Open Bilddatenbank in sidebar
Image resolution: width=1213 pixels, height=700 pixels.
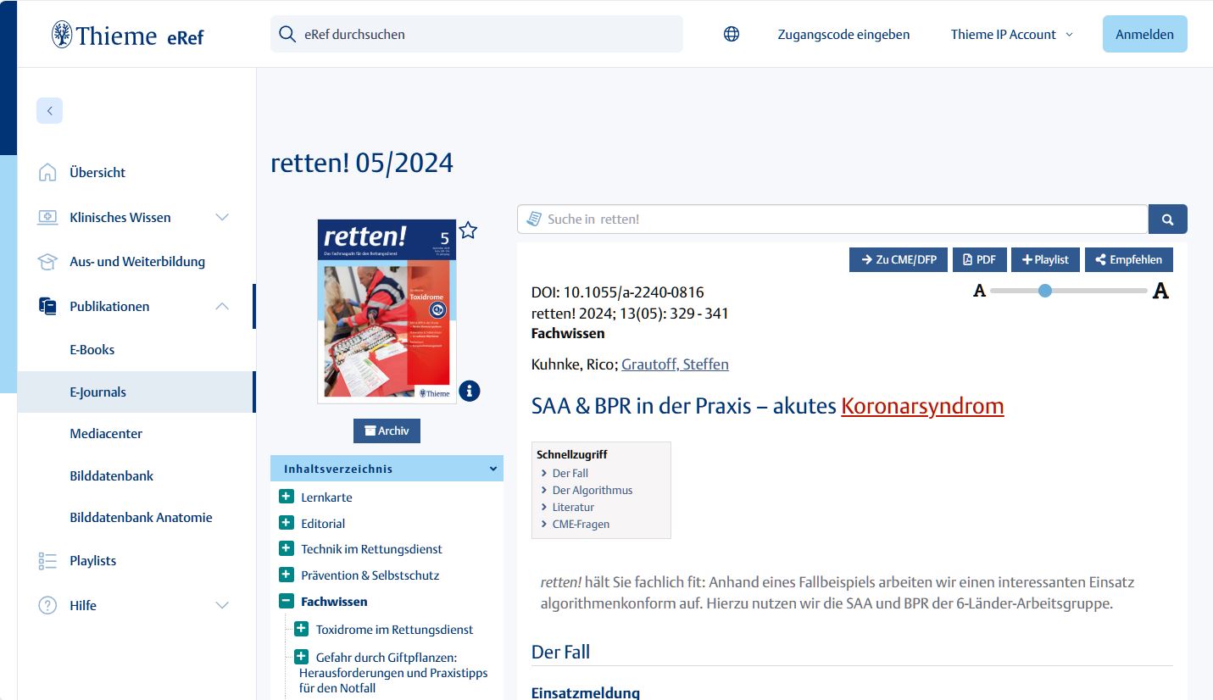112,476
